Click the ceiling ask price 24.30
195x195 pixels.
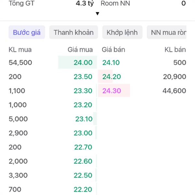[x=111, y=91]
